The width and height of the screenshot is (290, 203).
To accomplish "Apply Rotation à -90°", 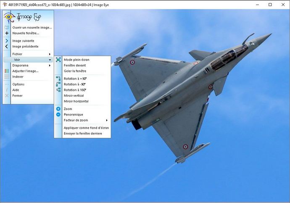I will 74,84.
